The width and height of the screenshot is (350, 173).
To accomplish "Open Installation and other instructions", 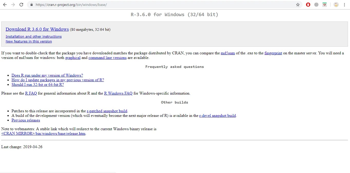I will click(x=34, y=36).
